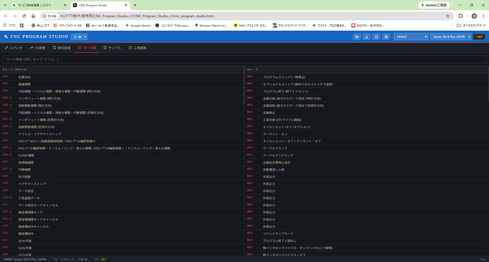Click the G04 ドウェル・イグザクトストップ row
The height and width of the screenshot is (262, 489).
pos(122,134)
